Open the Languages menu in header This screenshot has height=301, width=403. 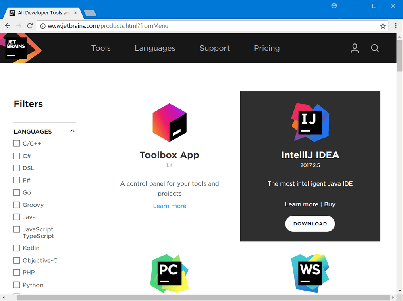click(x=155, y=48)
